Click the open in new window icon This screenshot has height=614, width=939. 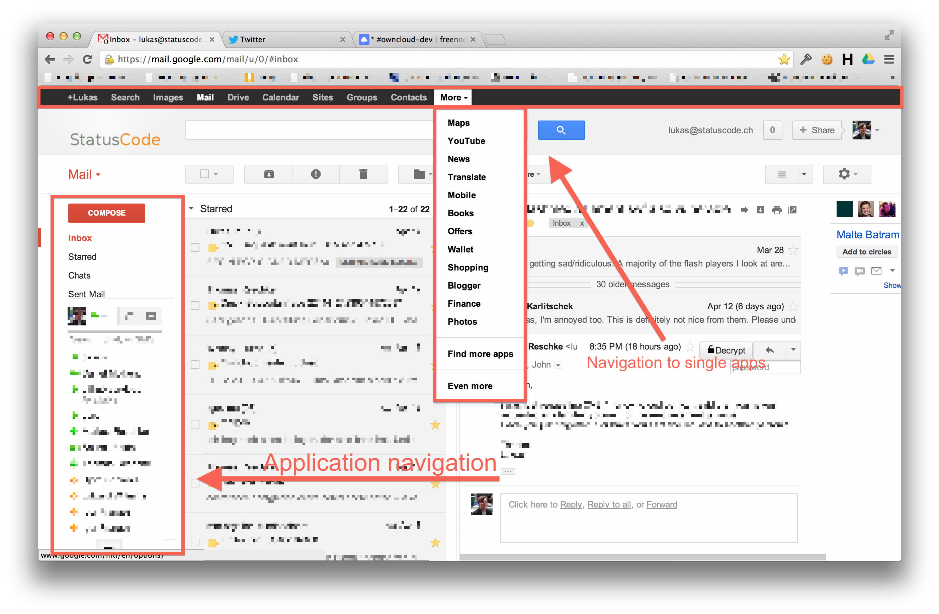click(x=792, y=210)
